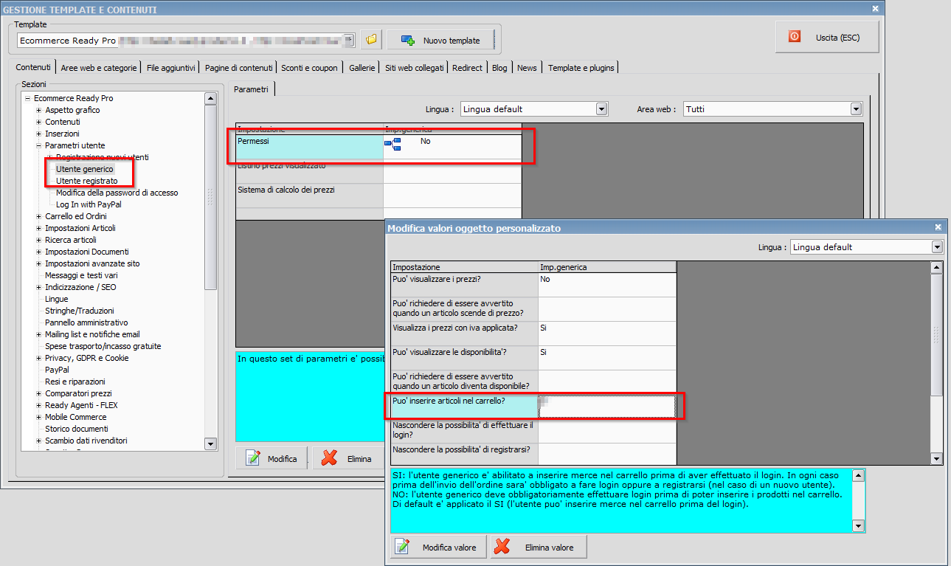The height and width of the screenshot is (566, 951).
Task: Select the Permessi row in parameters grid
Action: [x=378, y=147]
